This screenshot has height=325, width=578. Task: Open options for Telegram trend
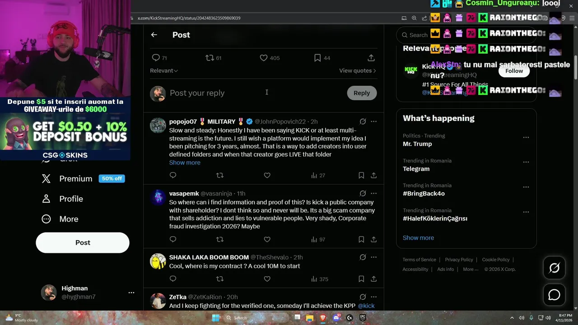coord(526,162)
